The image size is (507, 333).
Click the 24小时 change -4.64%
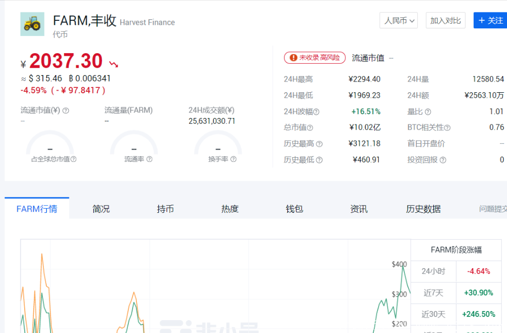pos(479,271)
